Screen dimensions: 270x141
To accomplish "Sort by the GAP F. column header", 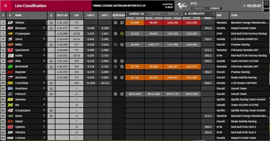I will point(105,15).
